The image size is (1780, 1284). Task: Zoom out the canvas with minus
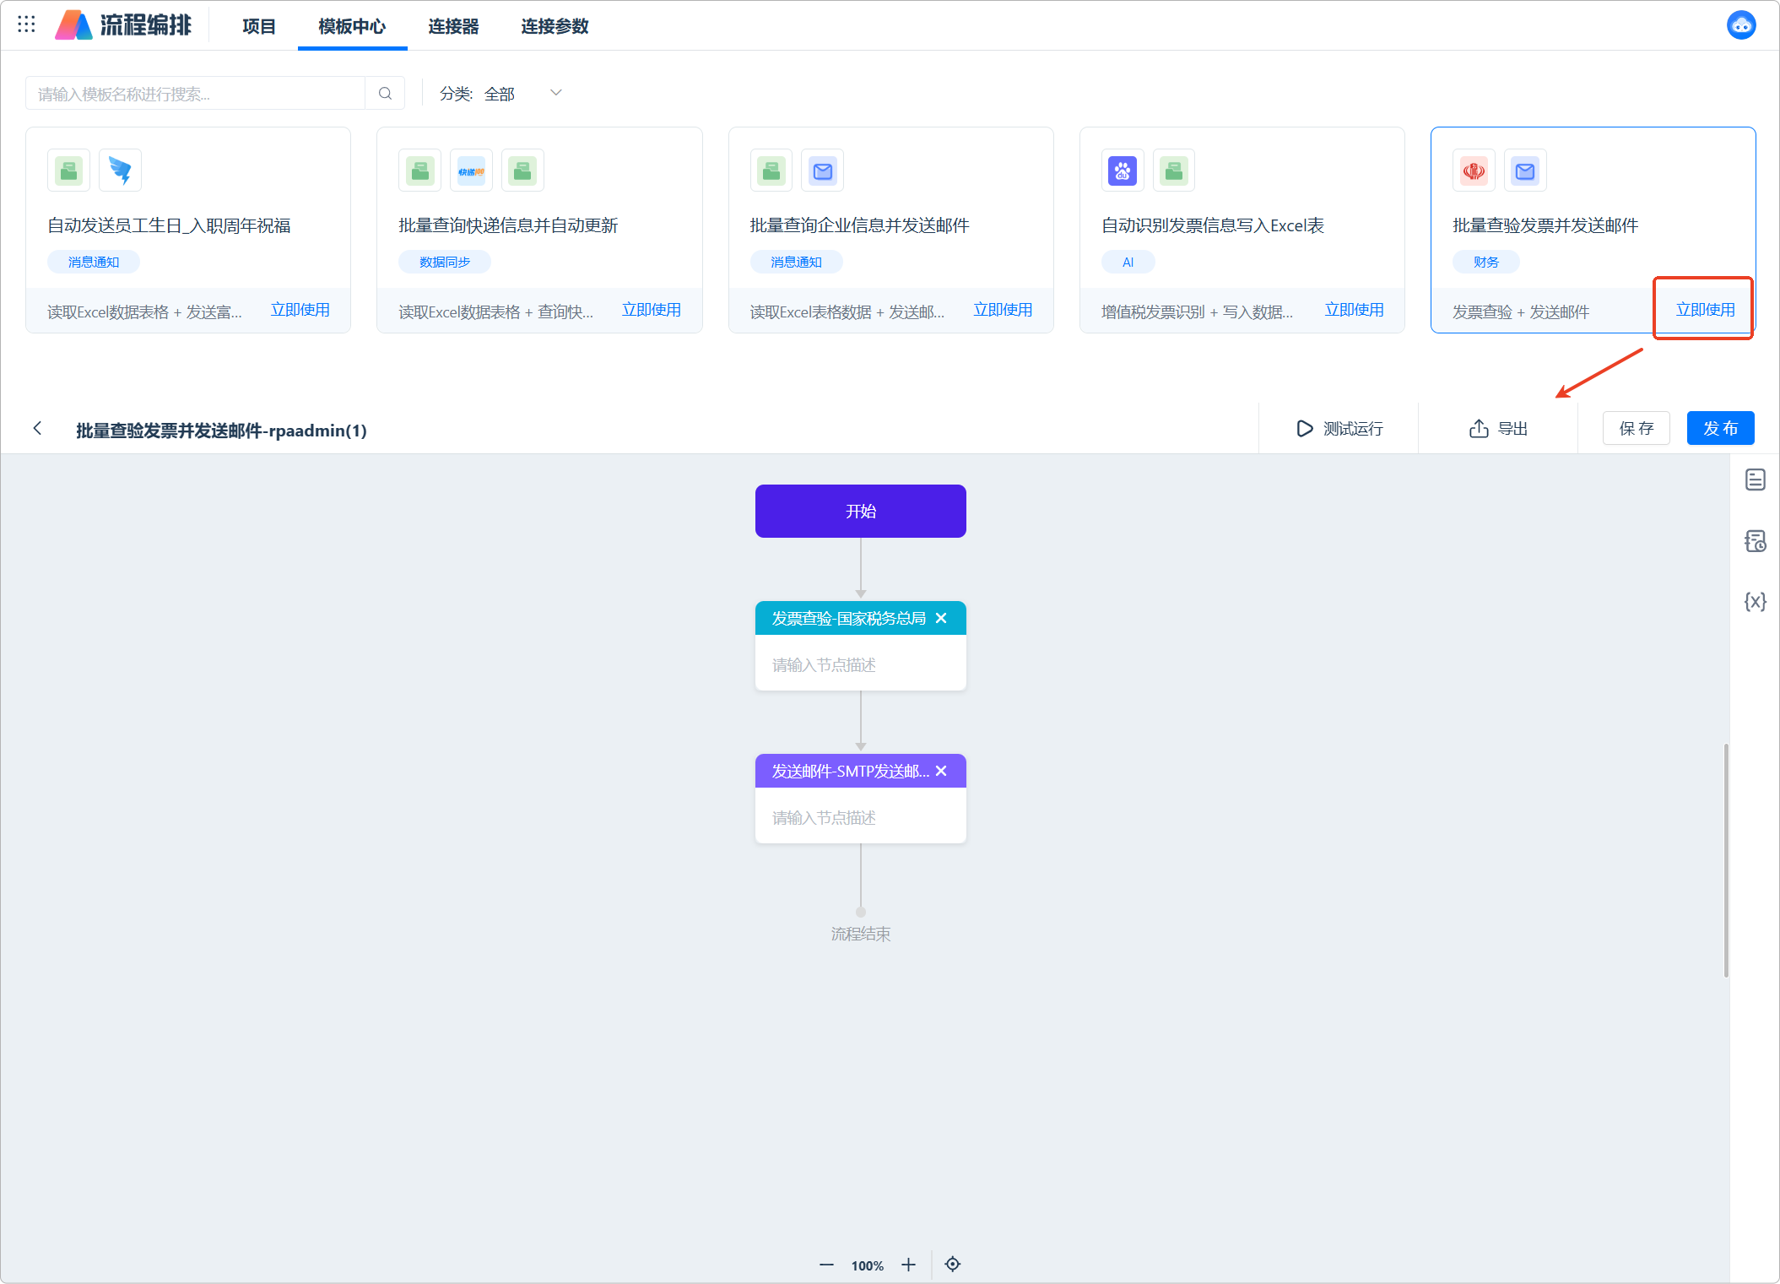(x=826, y=1265)
